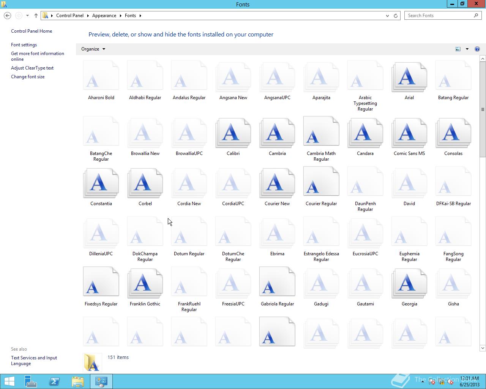Select the Calibri font icon
The image size is (486, 389).
click(x=233, y=133)
